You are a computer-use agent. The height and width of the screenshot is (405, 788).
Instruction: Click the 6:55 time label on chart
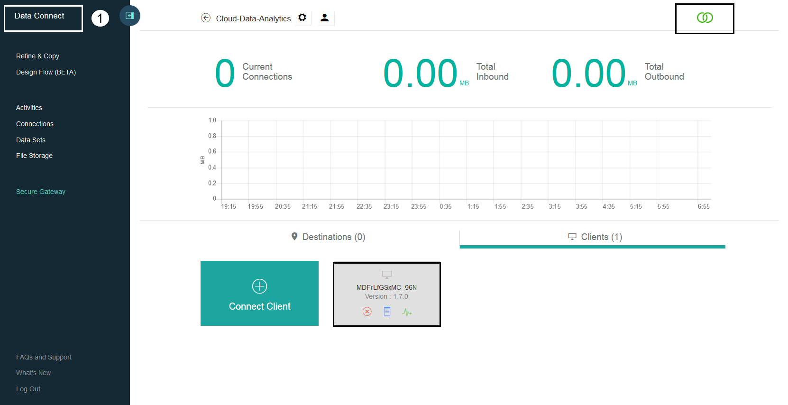(x=704, y=206)
